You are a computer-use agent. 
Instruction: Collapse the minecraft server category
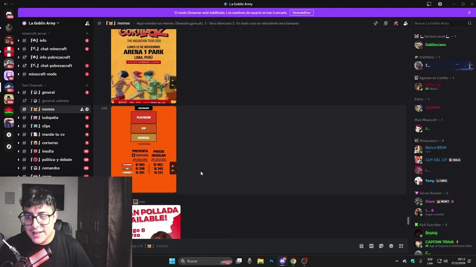click(36, 33)
